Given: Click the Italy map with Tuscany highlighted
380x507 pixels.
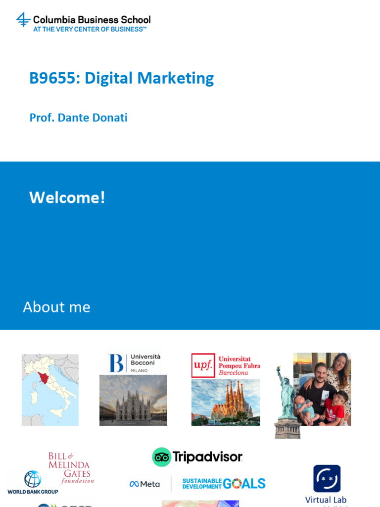Looking at the screenshot, I should 50,390.
